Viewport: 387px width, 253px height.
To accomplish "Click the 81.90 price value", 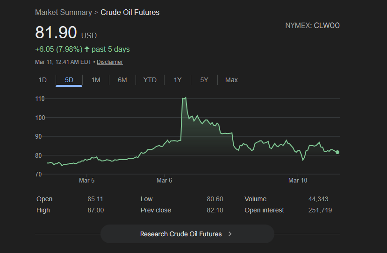I will click(x=56, y=32).
